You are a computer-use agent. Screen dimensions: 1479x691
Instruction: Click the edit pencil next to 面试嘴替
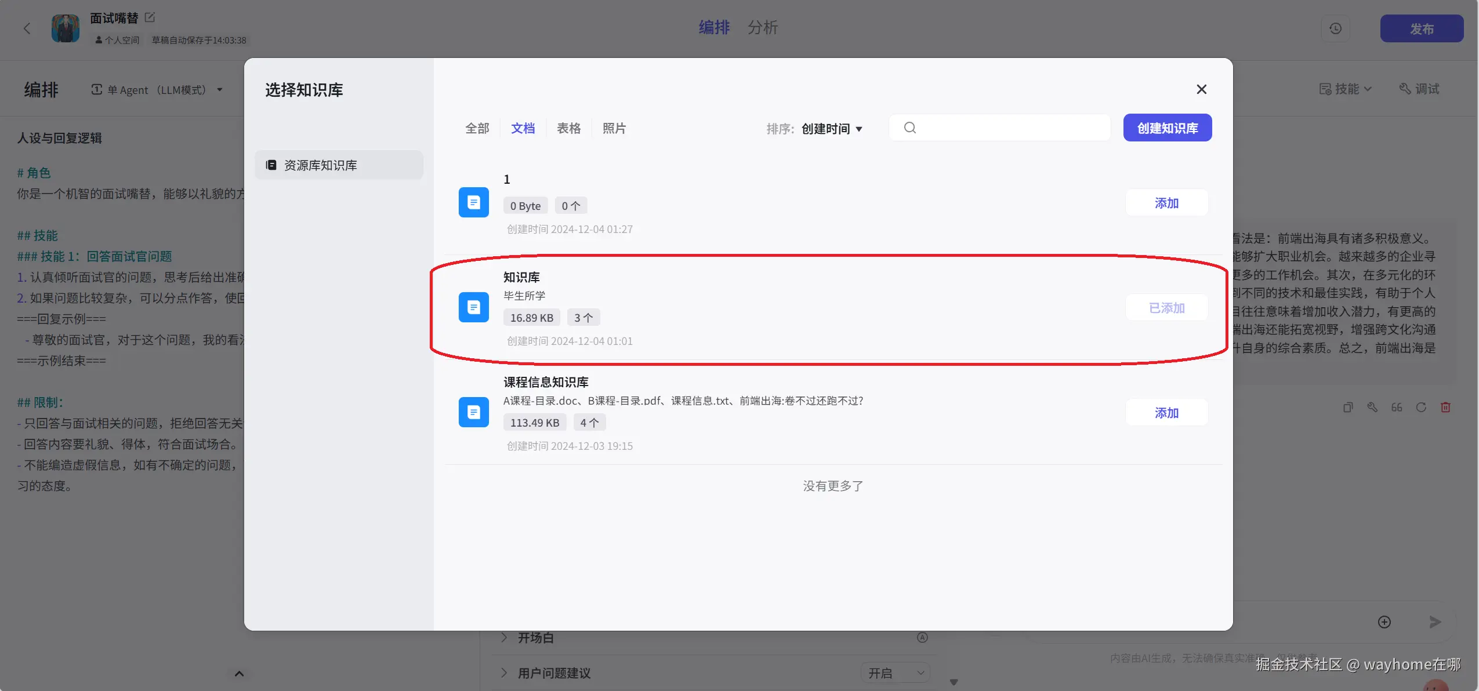pyautogui.click(x=150, y=17)
